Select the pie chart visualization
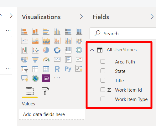The image size is (156, 126). point(46,50)
